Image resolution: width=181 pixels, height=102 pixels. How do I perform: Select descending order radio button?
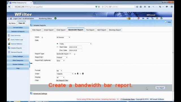[x=75, y=74]
